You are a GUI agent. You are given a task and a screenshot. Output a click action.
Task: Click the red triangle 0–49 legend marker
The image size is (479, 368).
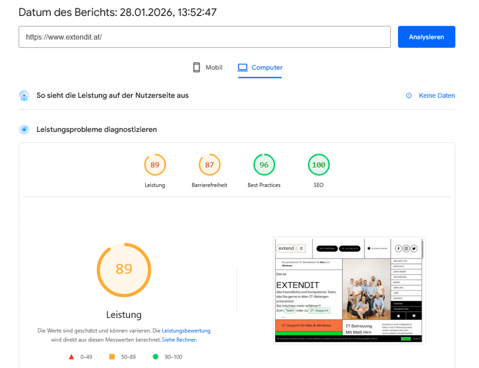tap(71, 357)
